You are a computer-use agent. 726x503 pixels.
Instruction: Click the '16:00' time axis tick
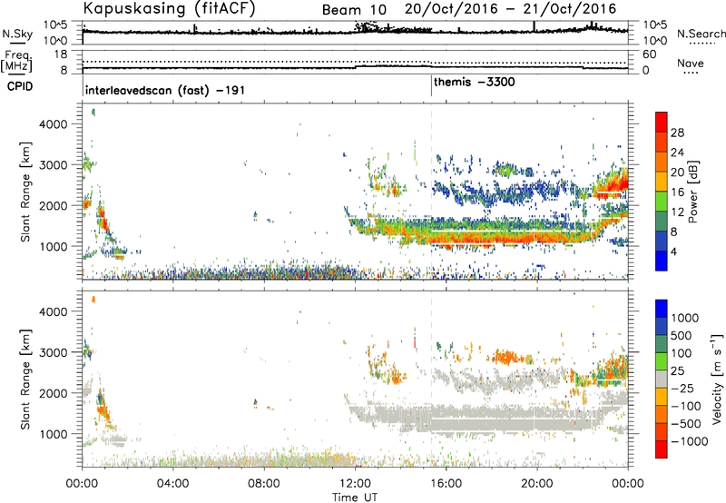[446, 484]
